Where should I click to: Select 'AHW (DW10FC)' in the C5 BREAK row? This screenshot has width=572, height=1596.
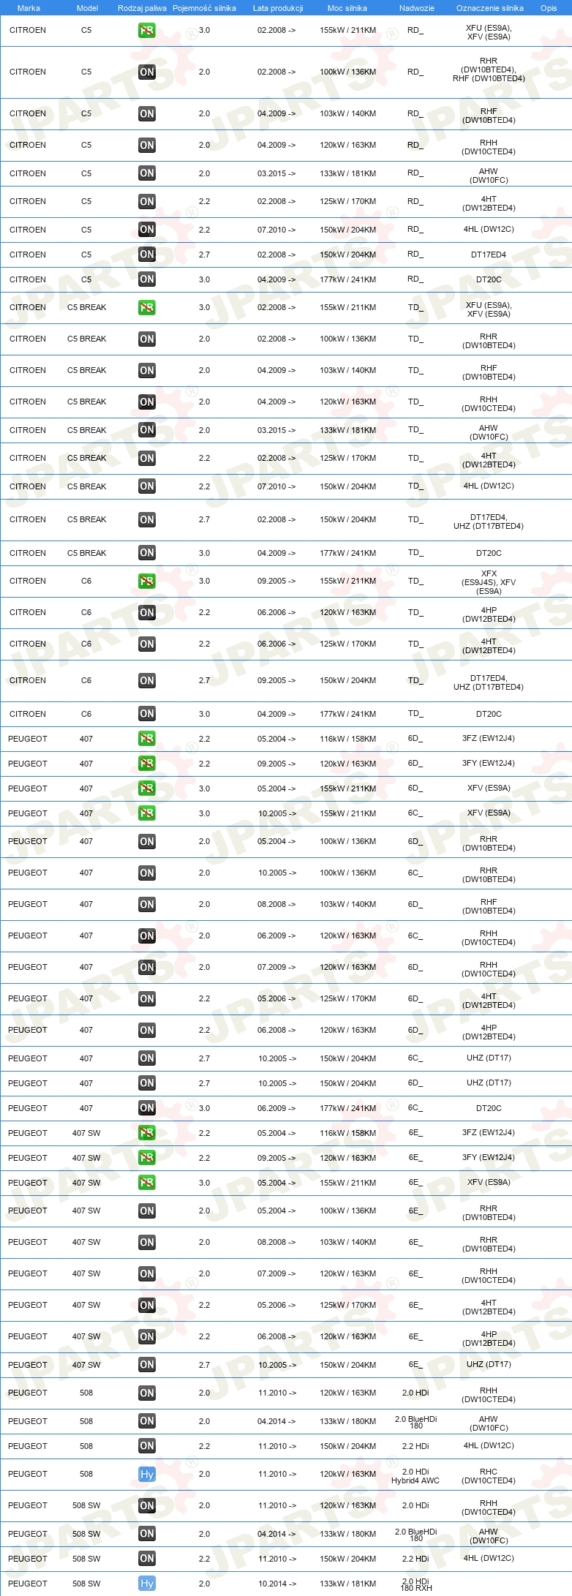[489, 432]
